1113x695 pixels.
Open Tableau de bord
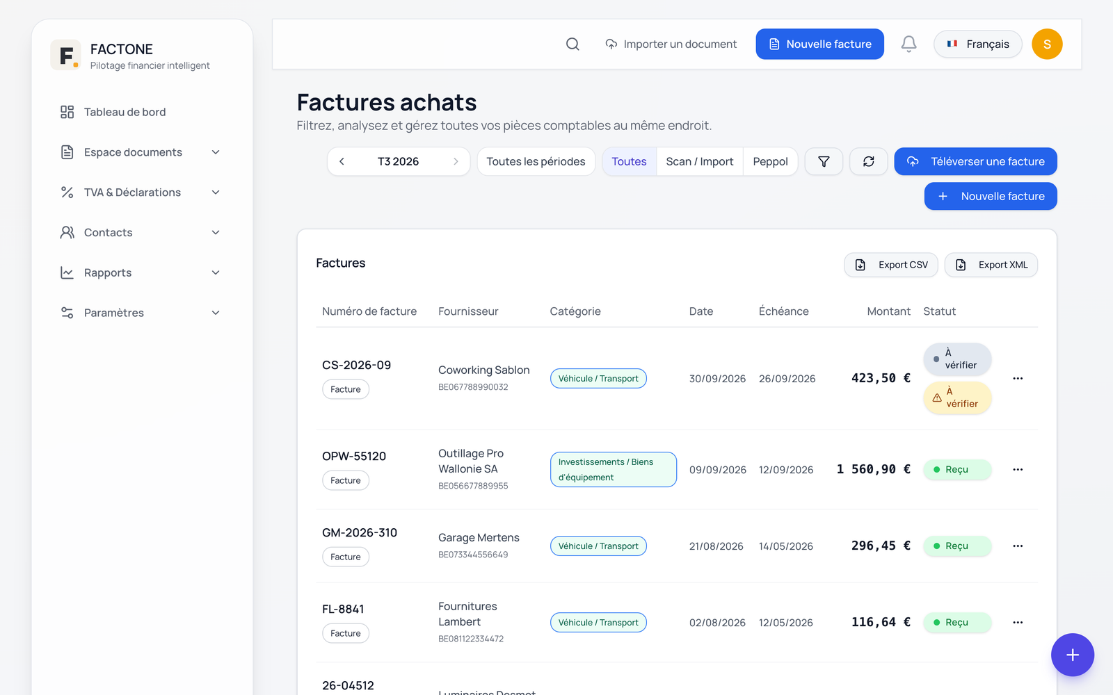coord(141,112)
